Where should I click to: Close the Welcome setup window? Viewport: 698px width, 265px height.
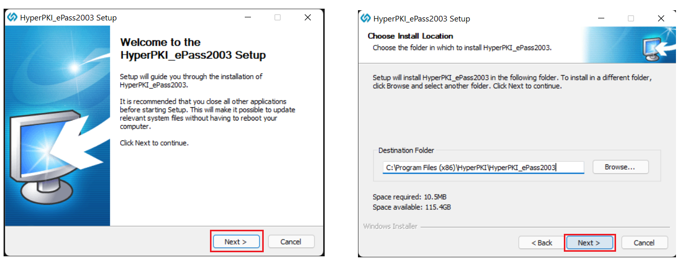(307, 17)
